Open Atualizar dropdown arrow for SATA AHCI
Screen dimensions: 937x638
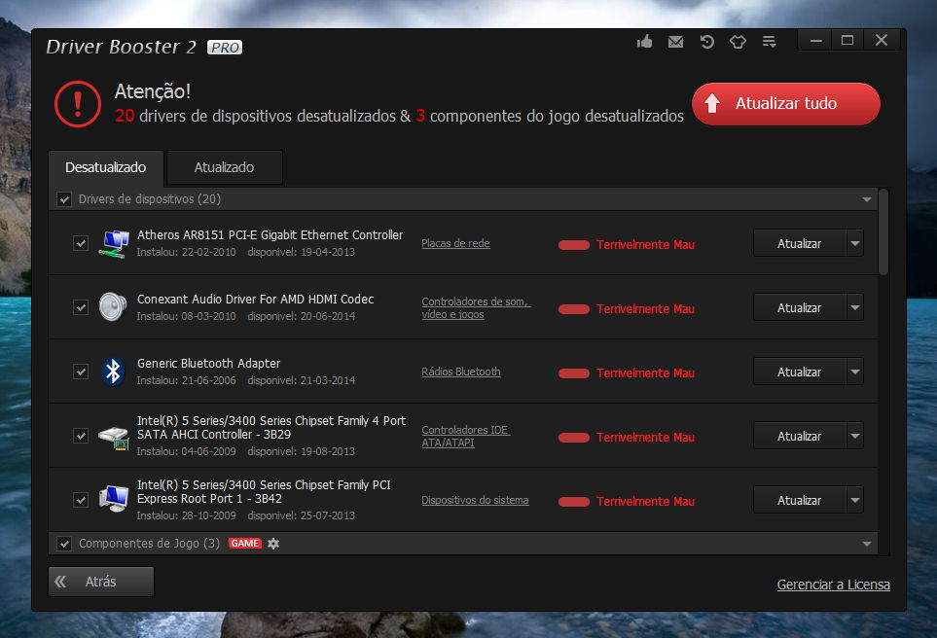(855, 436)
